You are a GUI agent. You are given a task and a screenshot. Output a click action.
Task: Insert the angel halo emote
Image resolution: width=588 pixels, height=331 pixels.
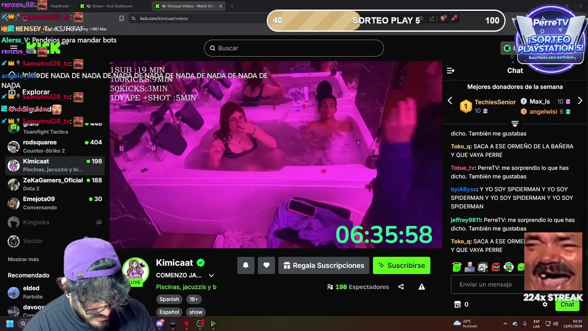456,267
